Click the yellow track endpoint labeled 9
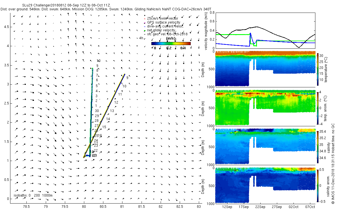 click(124, 74)
